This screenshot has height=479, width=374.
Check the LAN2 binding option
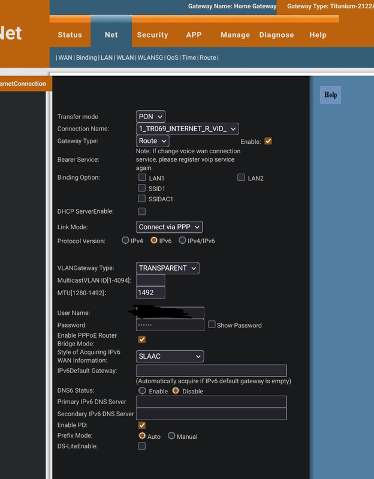[241, 177]
